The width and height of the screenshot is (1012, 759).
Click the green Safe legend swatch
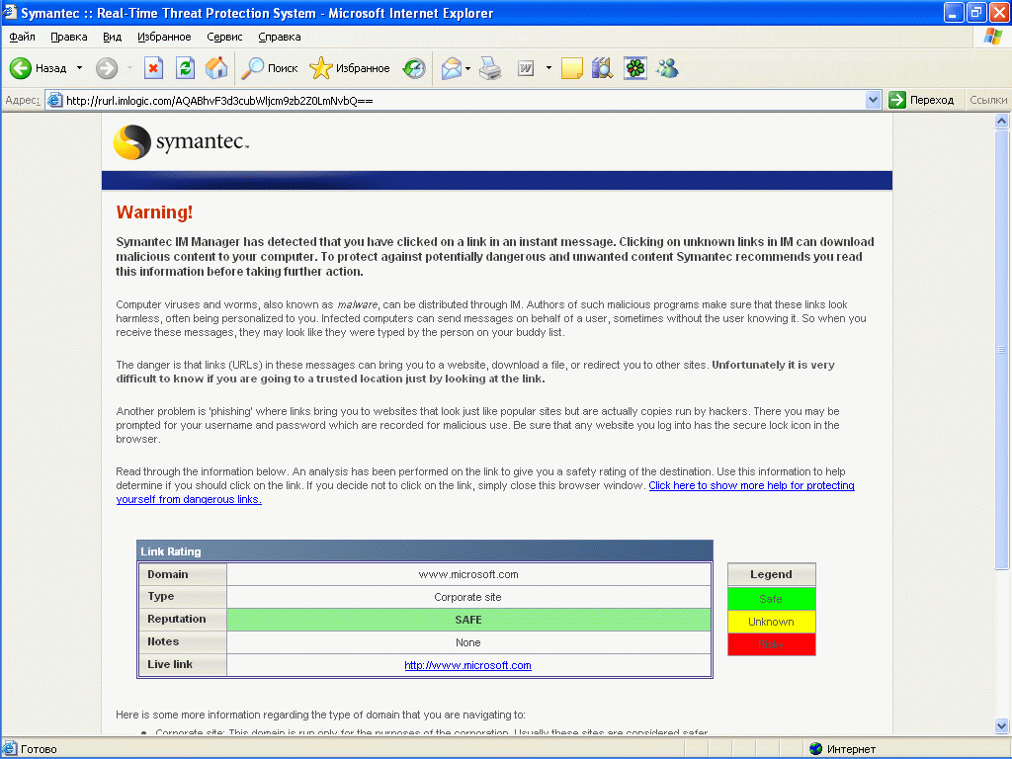771,599
